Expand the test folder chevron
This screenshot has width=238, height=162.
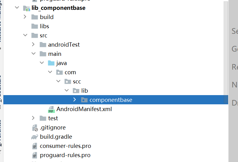(x=33, y=118)
